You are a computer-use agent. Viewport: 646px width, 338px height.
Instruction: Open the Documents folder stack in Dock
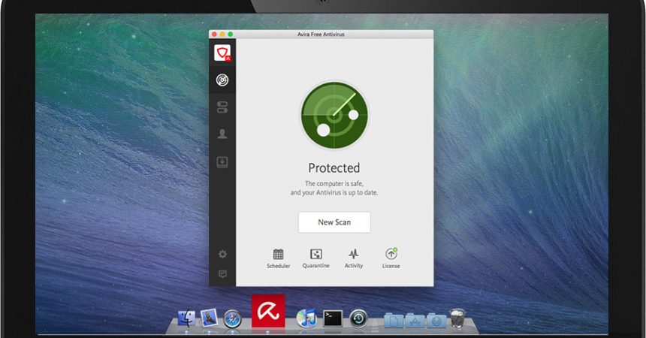click(394, 320)
